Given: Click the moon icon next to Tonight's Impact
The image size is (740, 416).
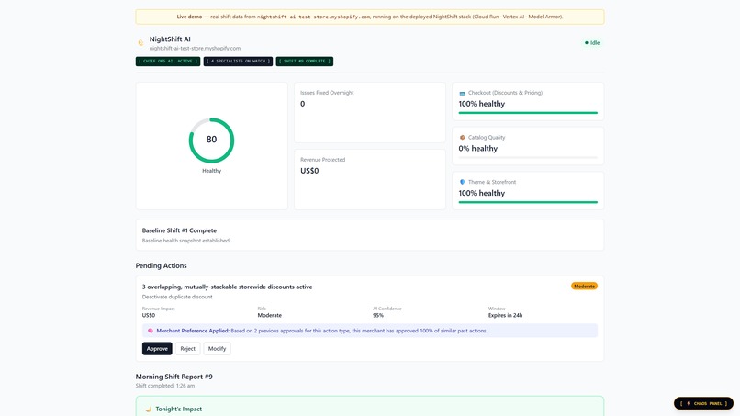Looking at the screenshot, I should click(x=148, y=410).
